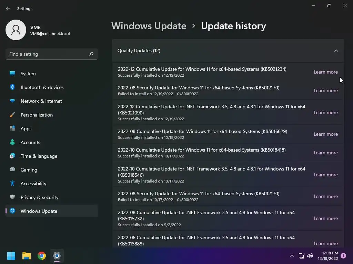Learn more about KB5018546
Viewport: 353px width, 264px height.
325,175
